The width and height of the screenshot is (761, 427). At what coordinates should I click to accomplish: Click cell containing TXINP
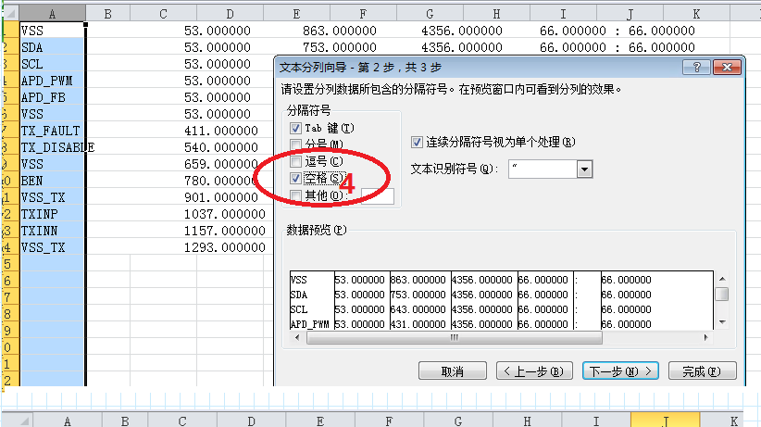[52, 214]
